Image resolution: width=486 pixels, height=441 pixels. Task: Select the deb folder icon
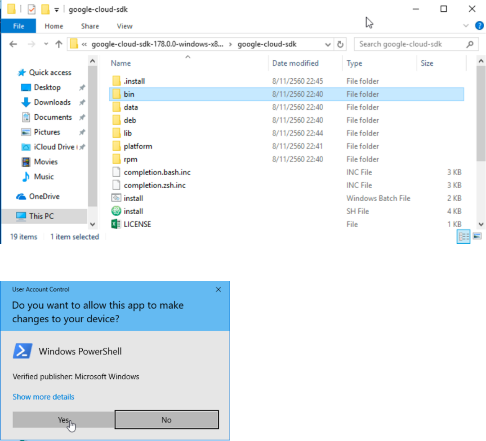(x=116, y=120)
